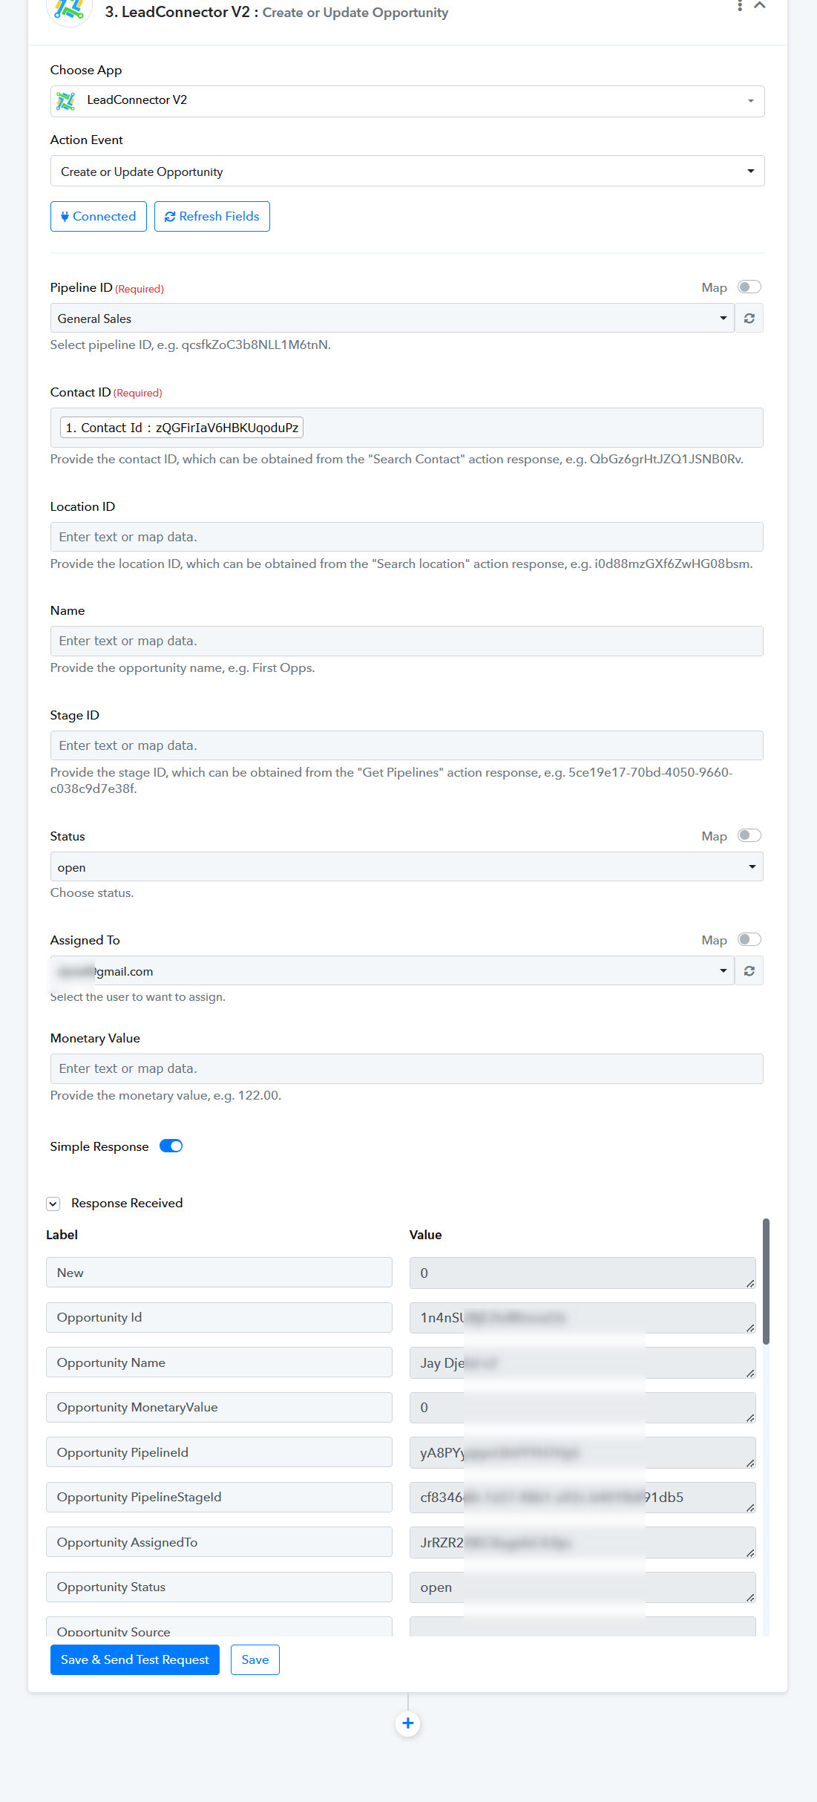Open the Status dropdown showing open
This screenshot has width=817, height=1802.
pyautogui.click(x=407, y=867)
